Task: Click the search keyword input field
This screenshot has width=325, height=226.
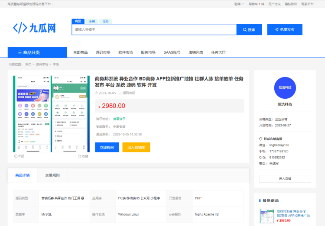Action: (154, 29)
